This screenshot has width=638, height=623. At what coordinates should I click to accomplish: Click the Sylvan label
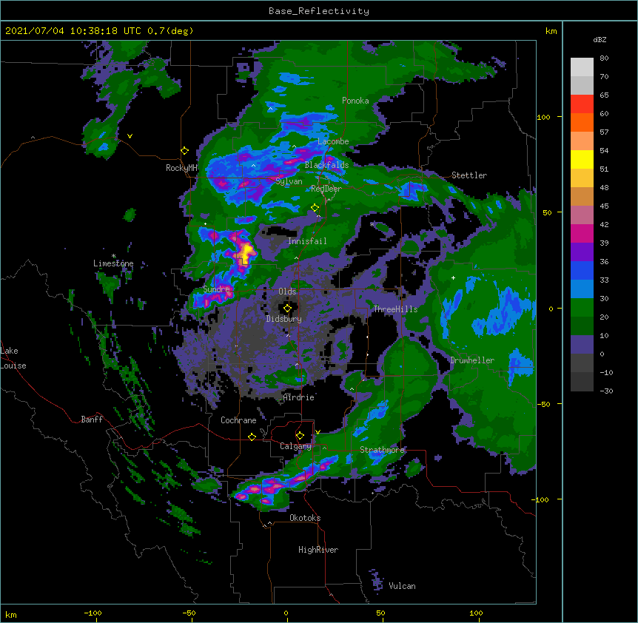pyautogui.click(x=289, y=181)
